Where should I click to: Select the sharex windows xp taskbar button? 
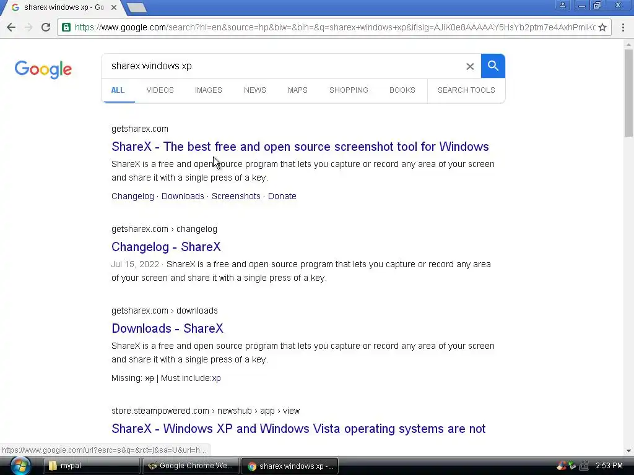point(290,466)
